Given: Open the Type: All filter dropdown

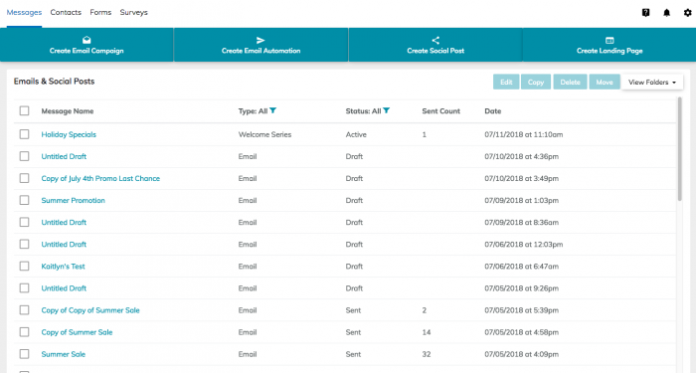Looking at the screenshot, I should [257, 111].
